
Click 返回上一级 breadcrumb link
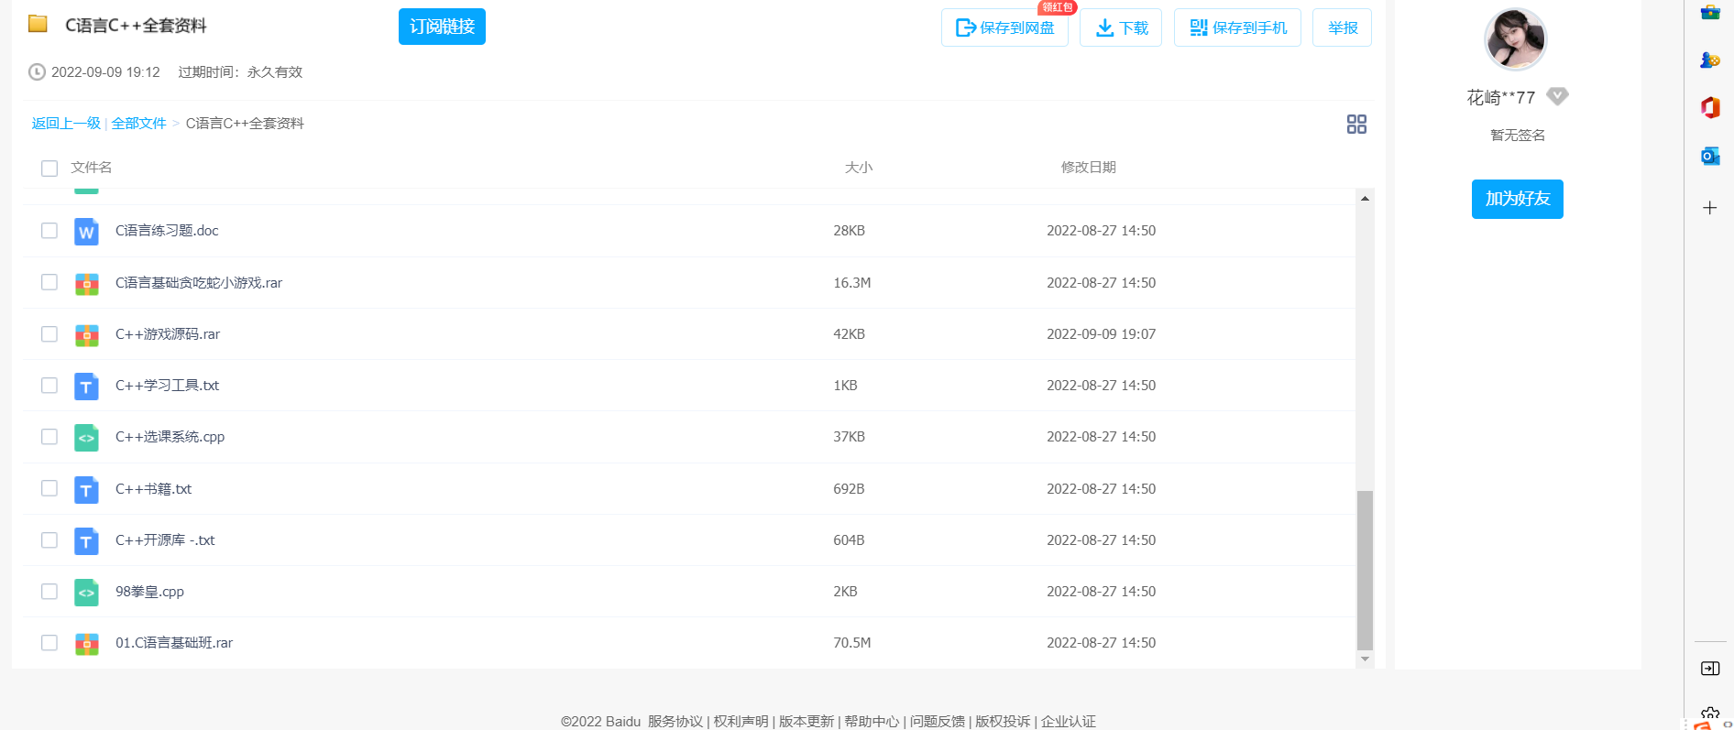(66, 124)
